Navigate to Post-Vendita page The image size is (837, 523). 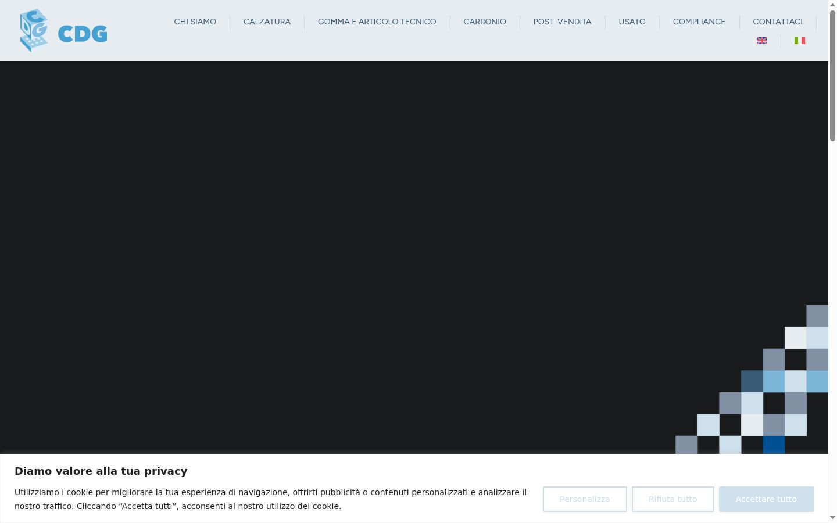[x=562, y=22]
